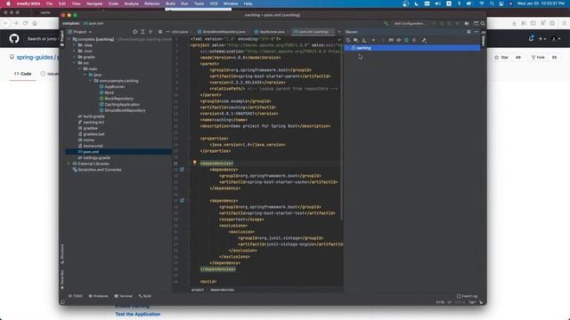Collapse the java folder
Viewport: 570px width, 320px height.
click(x=85, y=75)
